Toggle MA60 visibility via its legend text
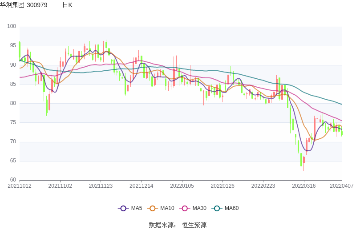 pyautogui.click(x=231, y=208)
